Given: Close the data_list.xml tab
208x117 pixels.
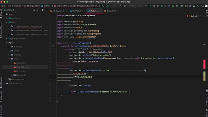Looking at the screenshot, I should tap(118, 11).
